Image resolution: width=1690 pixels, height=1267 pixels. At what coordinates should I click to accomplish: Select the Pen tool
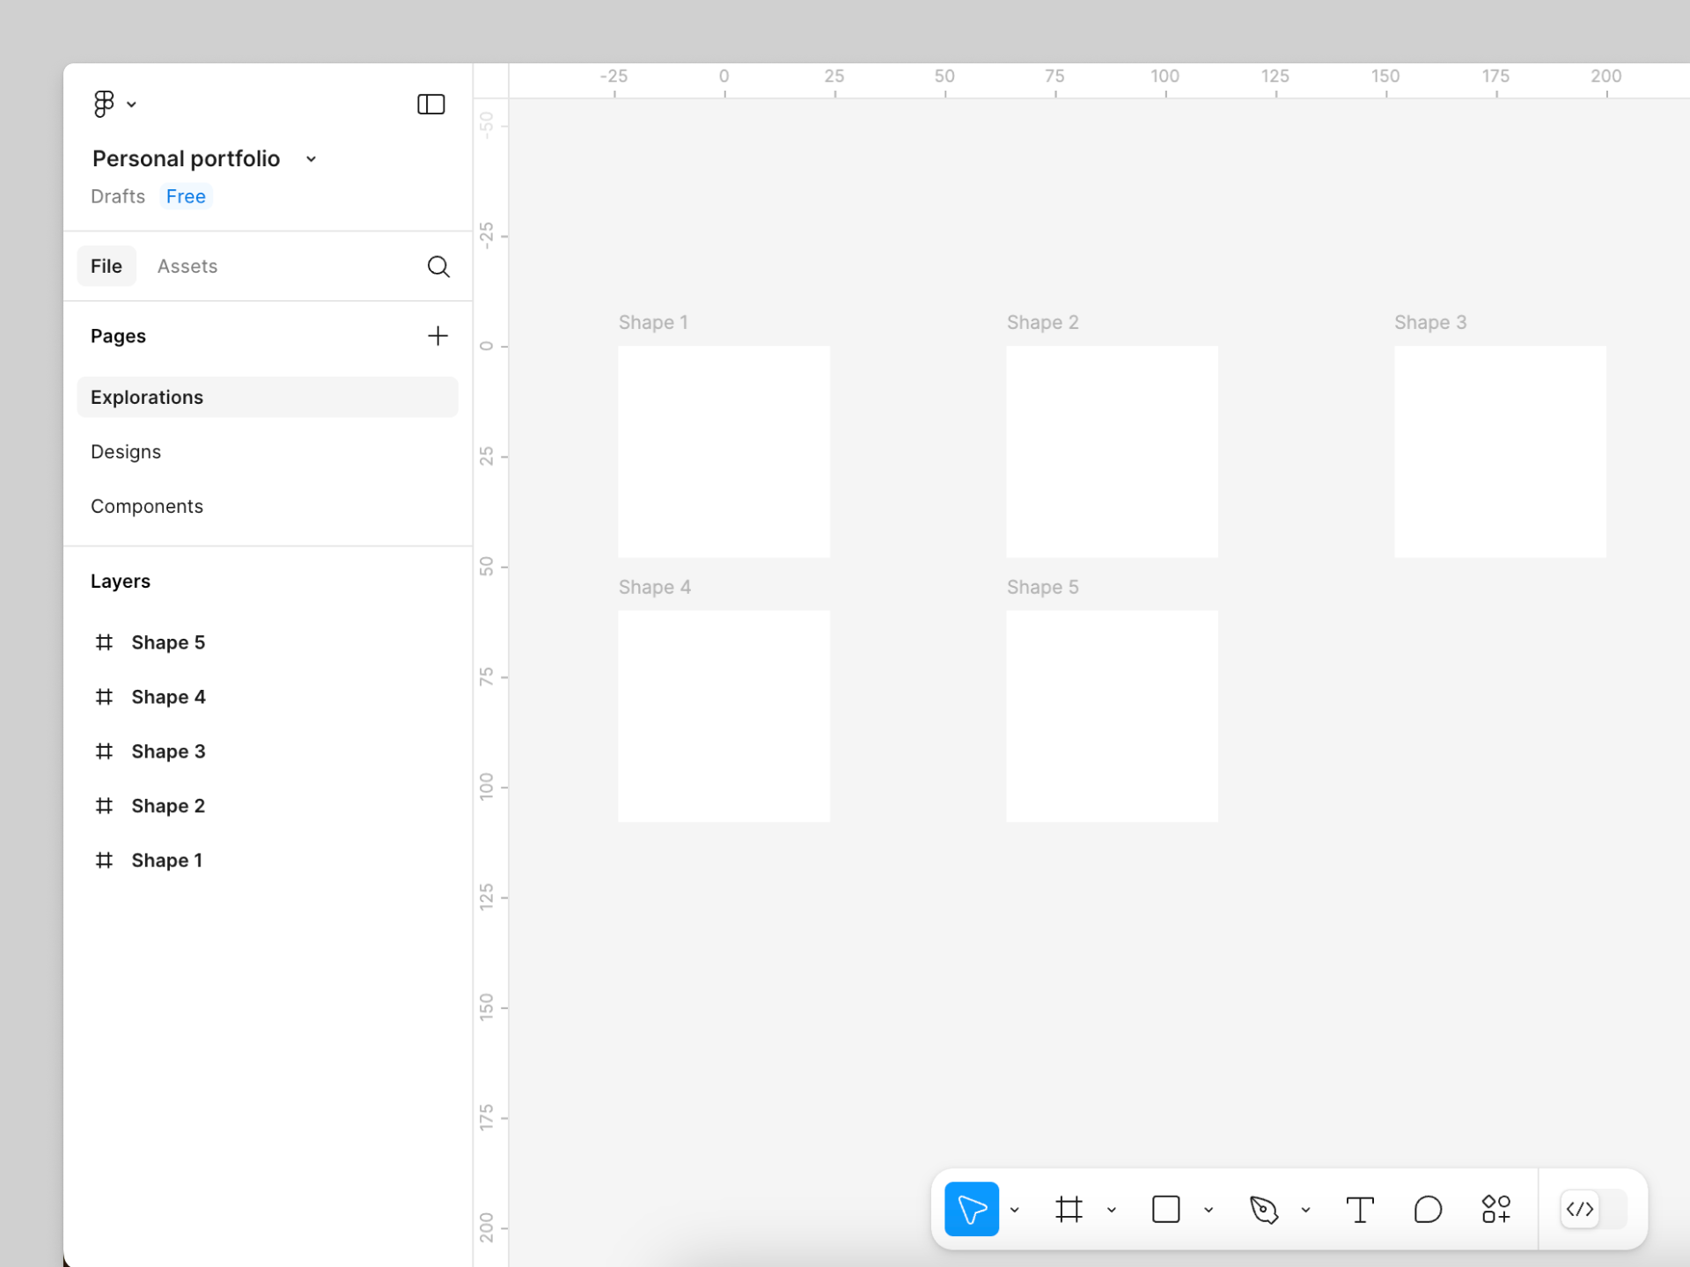click(x=1263, y=1209)
